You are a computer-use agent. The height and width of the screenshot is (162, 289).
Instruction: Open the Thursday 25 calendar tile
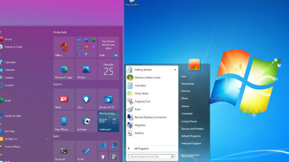pyautogui.click(x=108, y=70)
